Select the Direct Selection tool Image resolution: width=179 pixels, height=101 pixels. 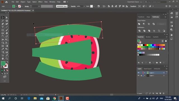point(7,17)
